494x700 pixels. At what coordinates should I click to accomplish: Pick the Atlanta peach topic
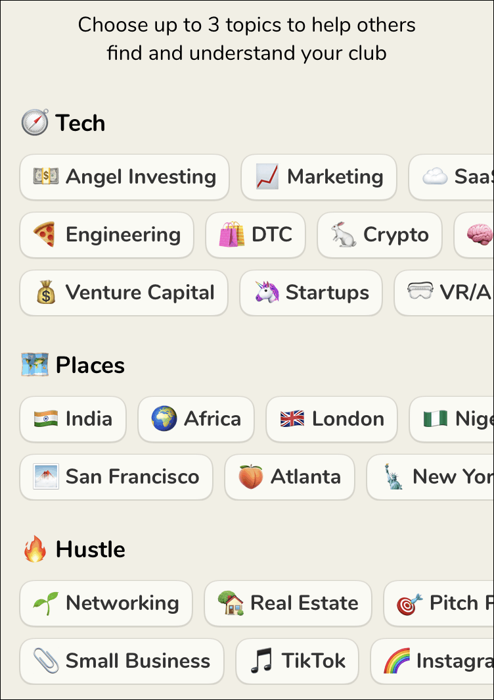pos(289,477)
